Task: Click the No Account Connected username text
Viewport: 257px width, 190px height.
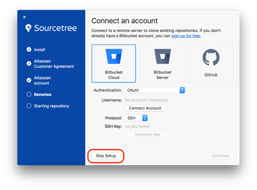Action: tap(146, 100)
